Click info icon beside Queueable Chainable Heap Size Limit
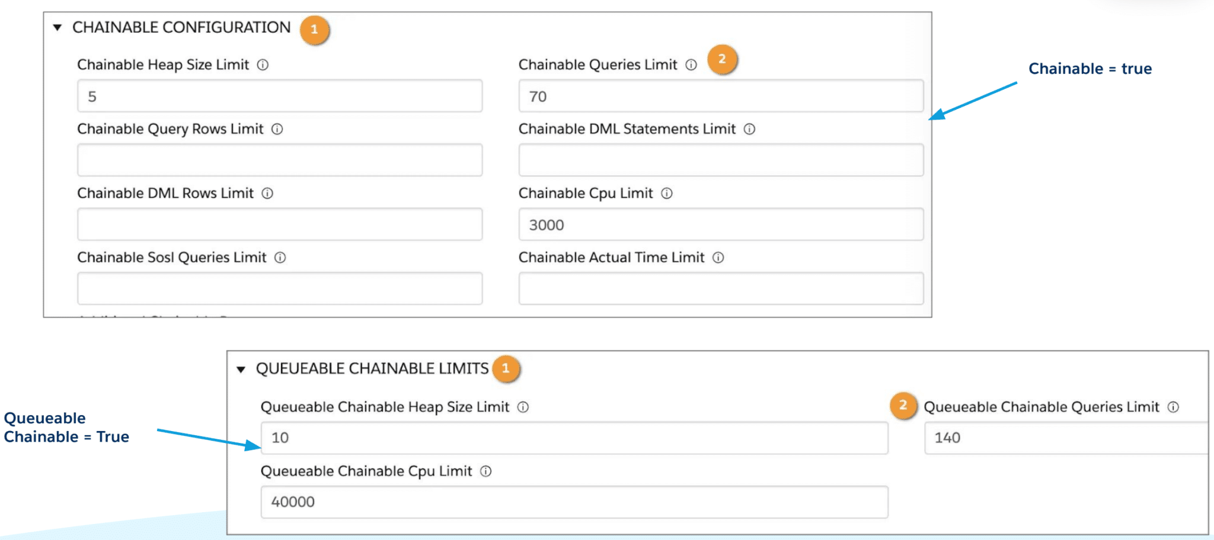This screenshot has height=540, width=1214. [523, 407]
